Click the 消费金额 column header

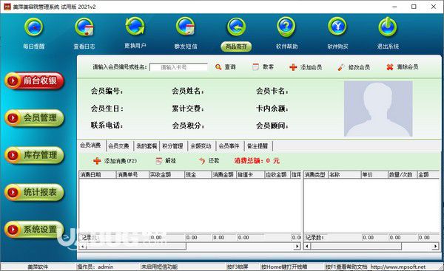pos(224,175)
